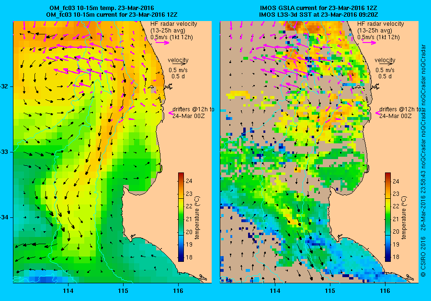The height and width of the screenshot is (301, 431).
Task: Click the magenta drifter marker in left map
Action: pyautogui.click(x=170, y=113)
